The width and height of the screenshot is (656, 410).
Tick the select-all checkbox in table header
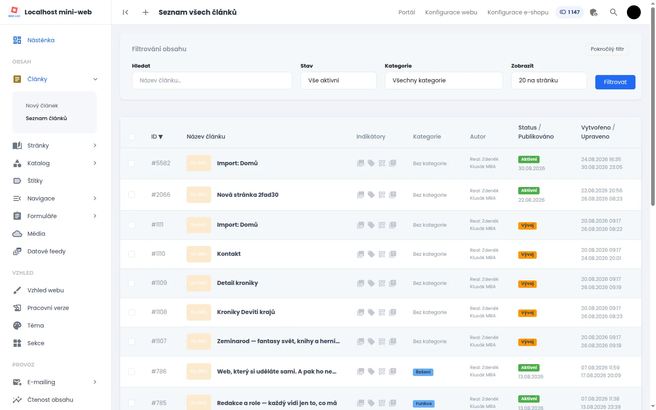point(132,137)
